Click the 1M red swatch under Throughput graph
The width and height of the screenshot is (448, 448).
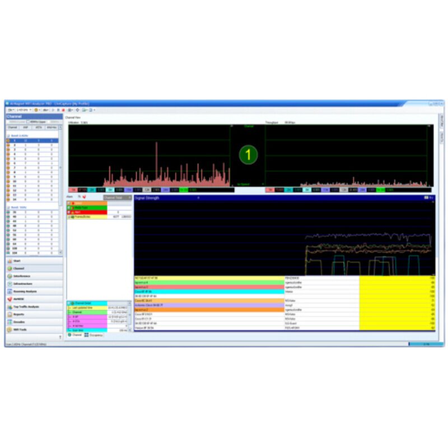(x=270, y=190)
